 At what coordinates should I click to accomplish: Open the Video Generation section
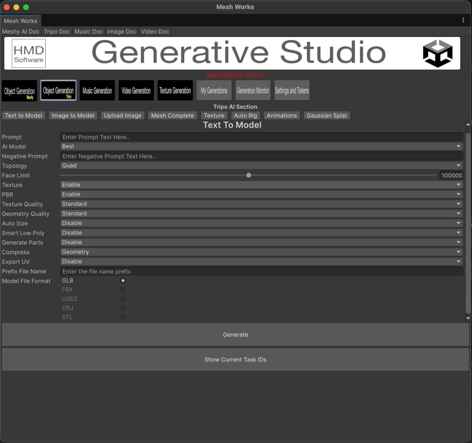coord(136,91)
